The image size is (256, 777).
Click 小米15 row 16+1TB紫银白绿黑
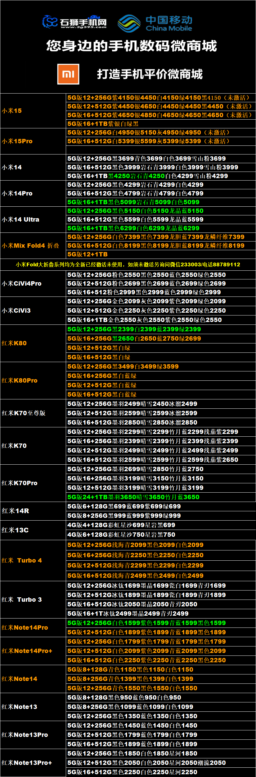[161, 124]
